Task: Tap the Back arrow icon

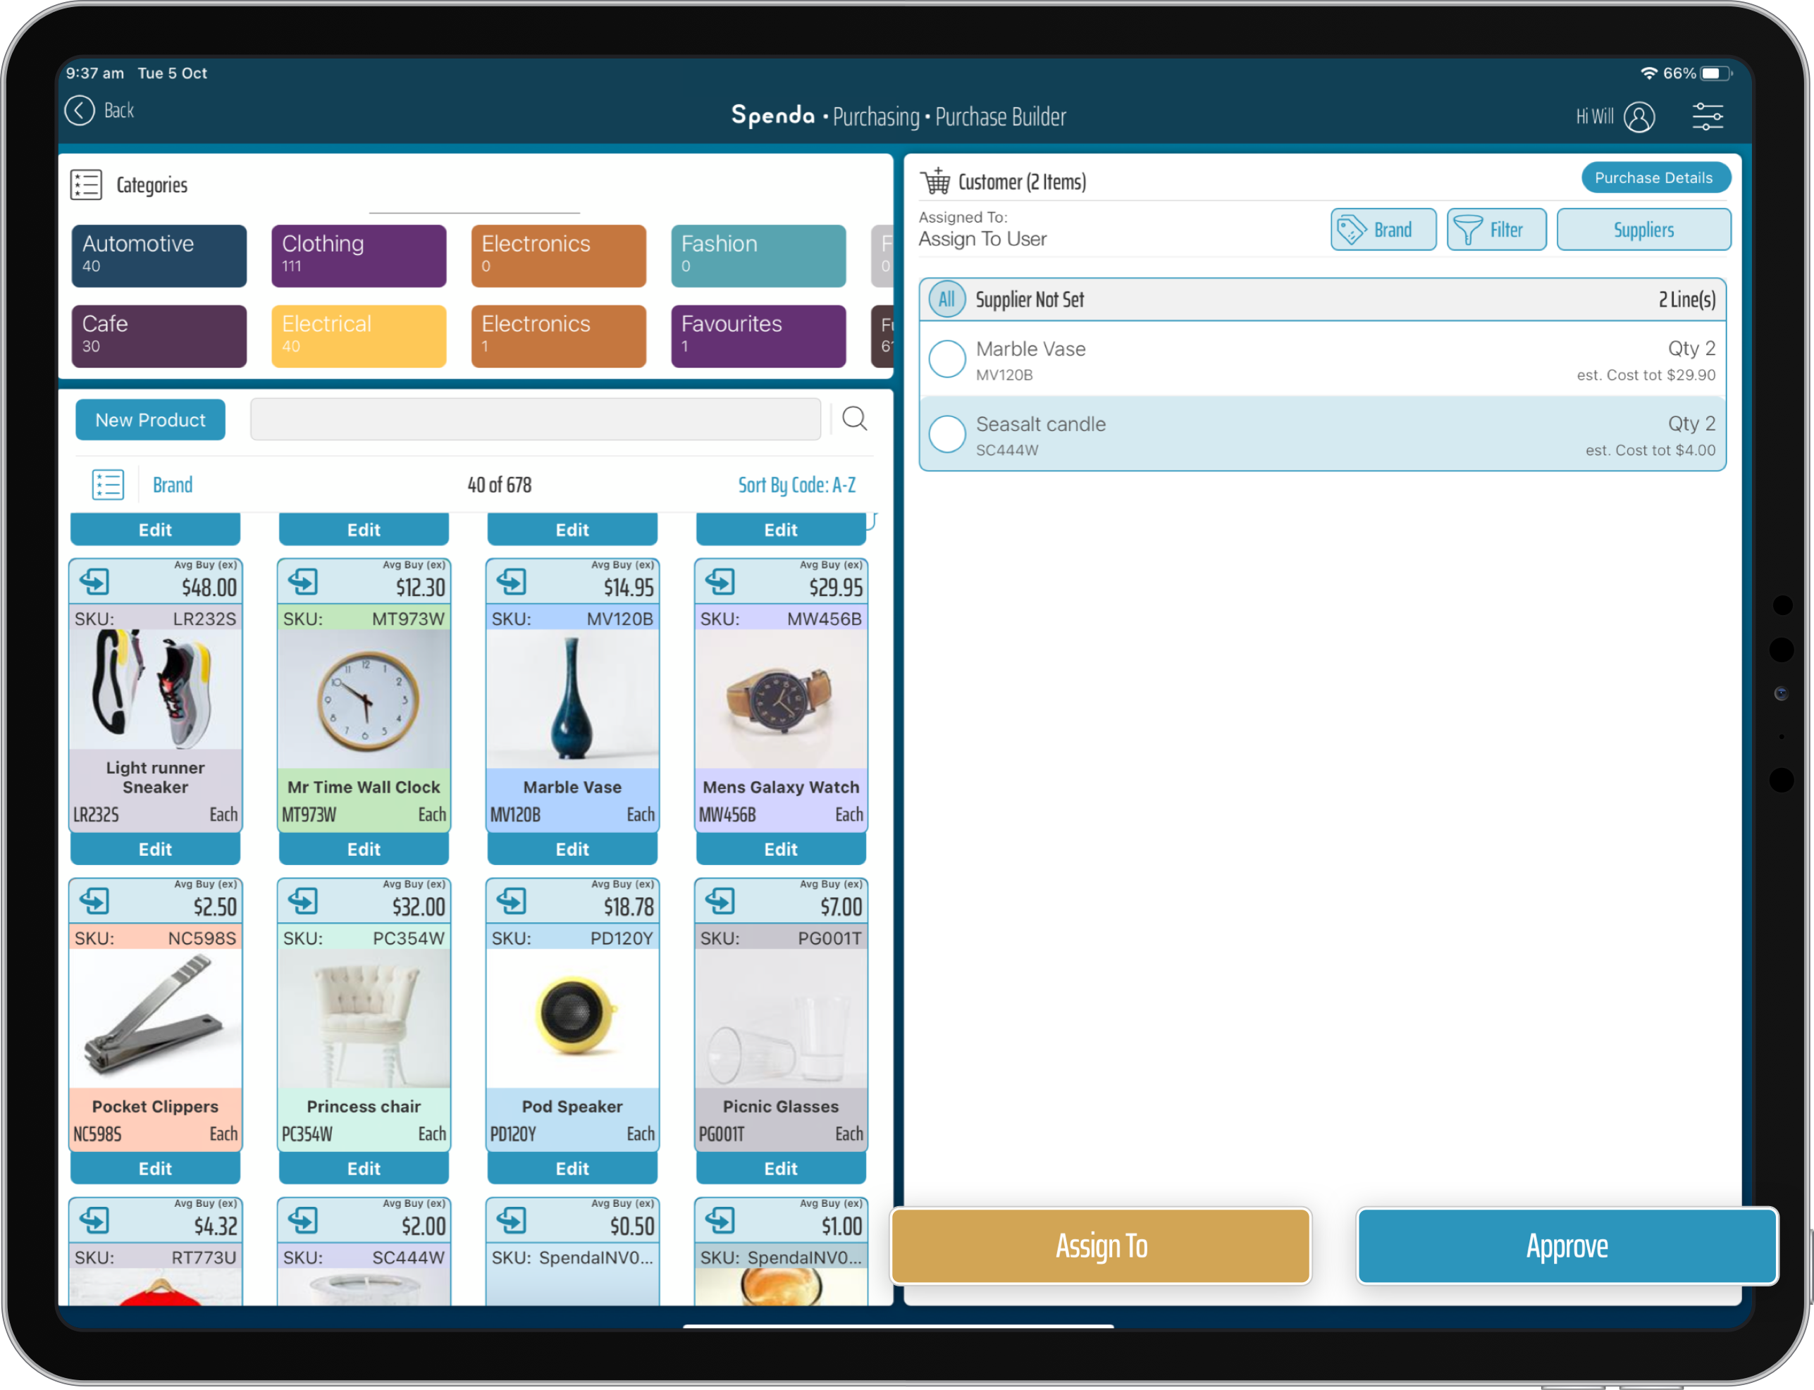Action: coord(80,111)
